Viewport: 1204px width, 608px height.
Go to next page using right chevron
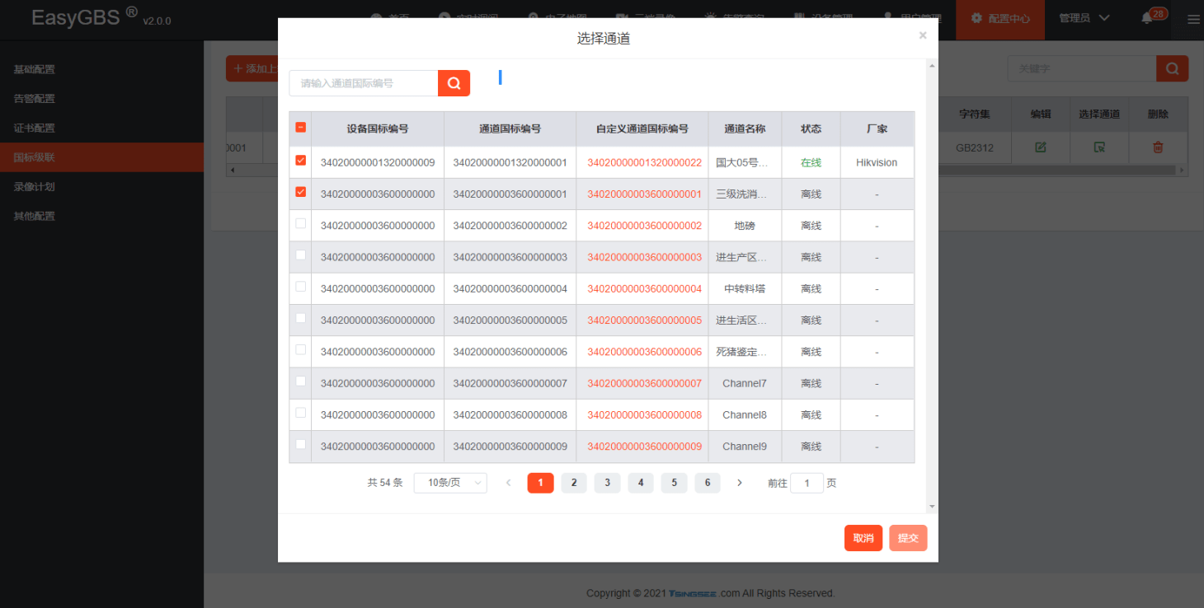740,483
